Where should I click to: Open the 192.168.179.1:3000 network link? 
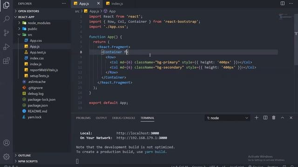pos(142,138)
